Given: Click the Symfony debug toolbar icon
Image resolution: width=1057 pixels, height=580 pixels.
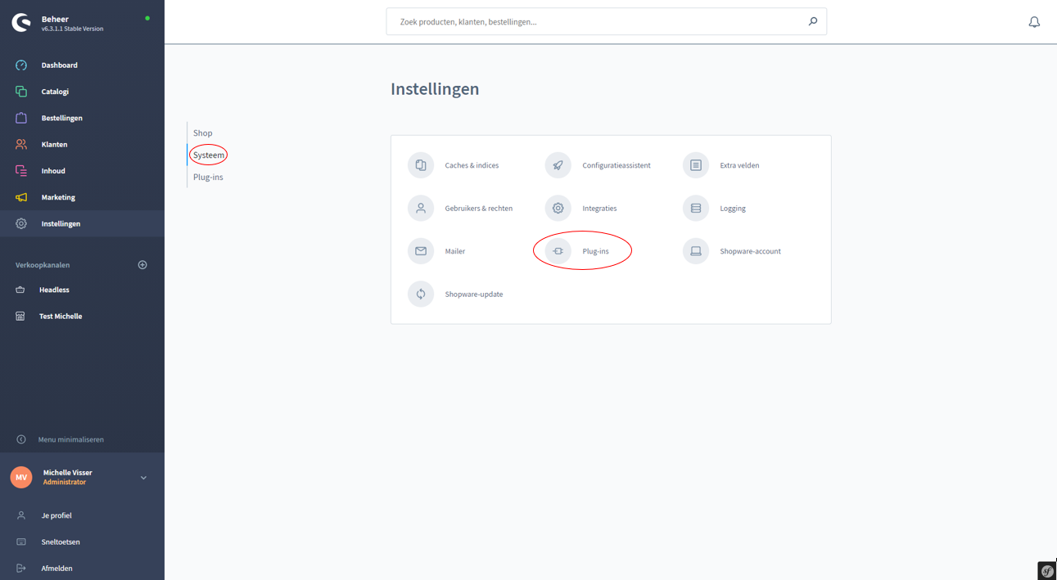Looking at the screenshot, I should click(1046, 571).
